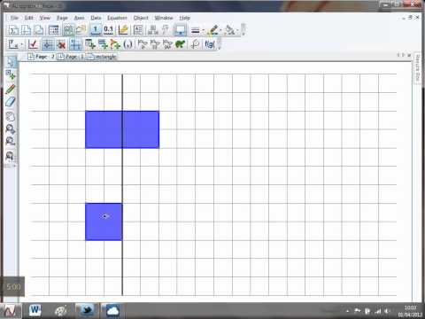This screenshot has width=425, height=319.
Task: Click the taskbar clock
Action: (x=410, y=311)
